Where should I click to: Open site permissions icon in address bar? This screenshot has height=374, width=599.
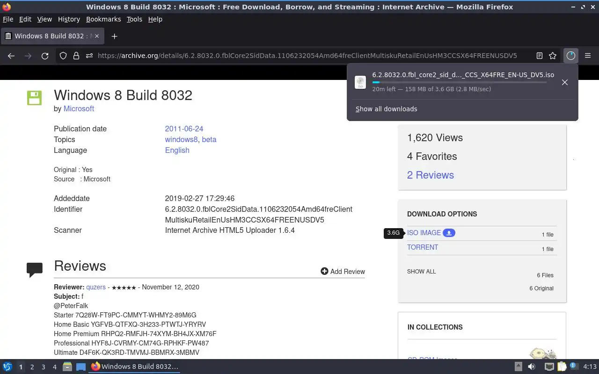pyautogui.click(x=89, y=56)
